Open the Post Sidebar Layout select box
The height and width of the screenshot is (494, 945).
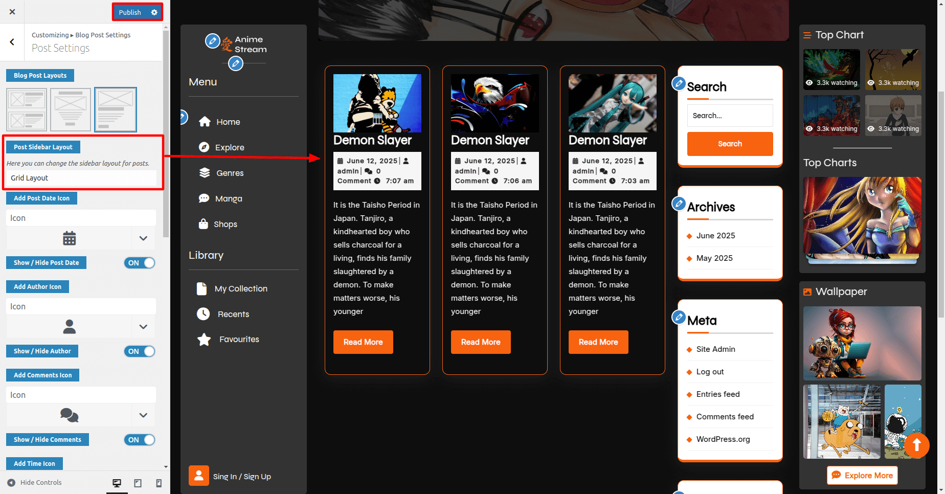click(x=81, y=178)
